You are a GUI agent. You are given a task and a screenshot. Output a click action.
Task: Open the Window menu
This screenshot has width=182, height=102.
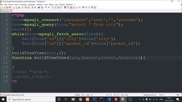[69, 5]
